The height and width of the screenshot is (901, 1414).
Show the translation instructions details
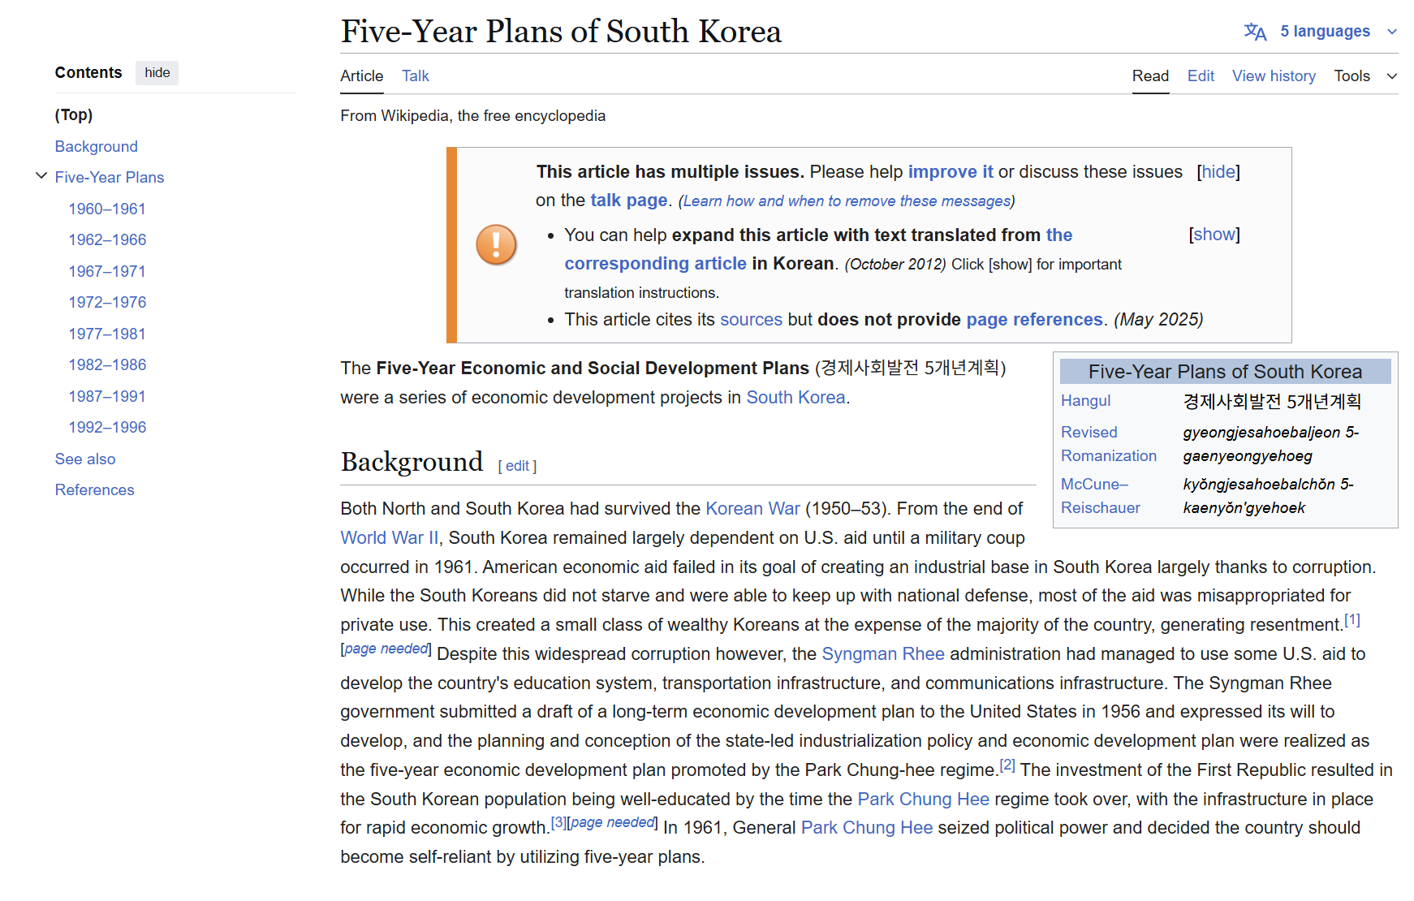tap(1214, 235)
